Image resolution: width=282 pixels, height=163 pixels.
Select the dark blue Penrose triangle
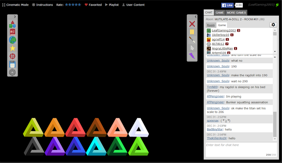point(75,146)
